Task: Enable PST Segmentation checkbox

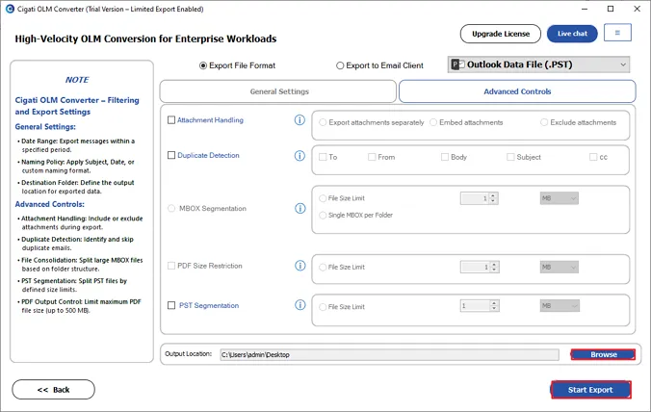Action: [171, 305]
